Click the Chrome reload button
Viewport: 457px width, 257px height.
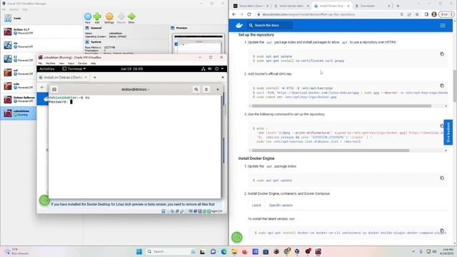[x=249, y=14]
